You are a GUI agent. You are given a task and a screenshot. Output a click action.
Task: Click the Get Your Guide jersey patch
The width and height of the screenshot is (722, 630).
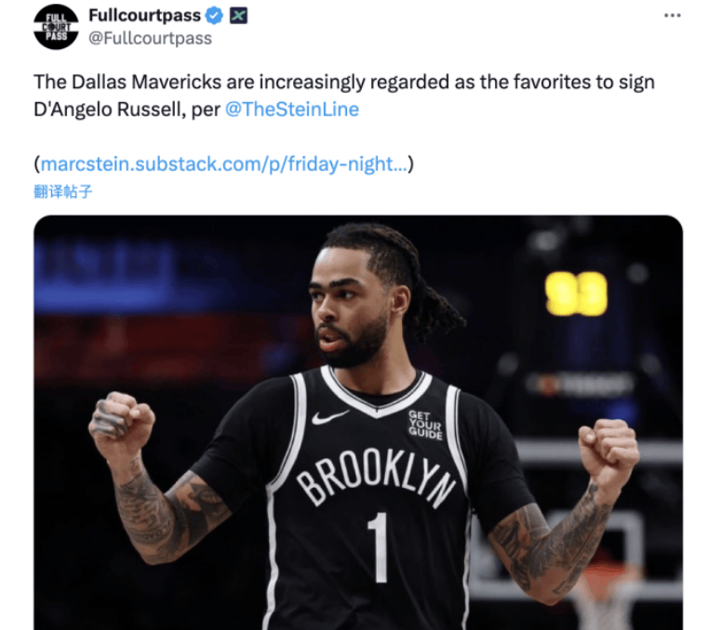(425, 425)
